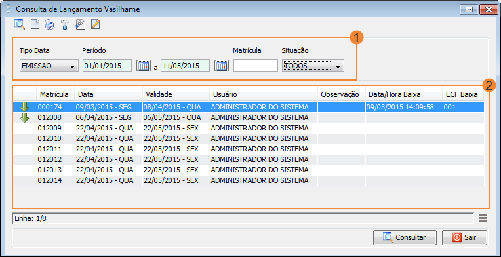This screenshot has width=501, height=257.
Task: Select row with matrícula 012010
Action: pos(249,138)
